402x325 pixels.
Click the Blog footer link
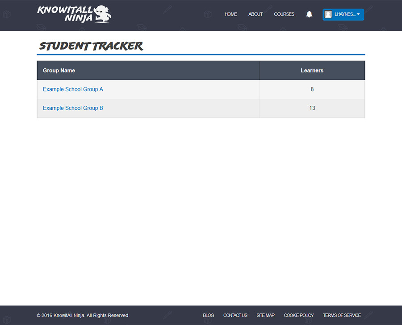click(x=209, y=315)
